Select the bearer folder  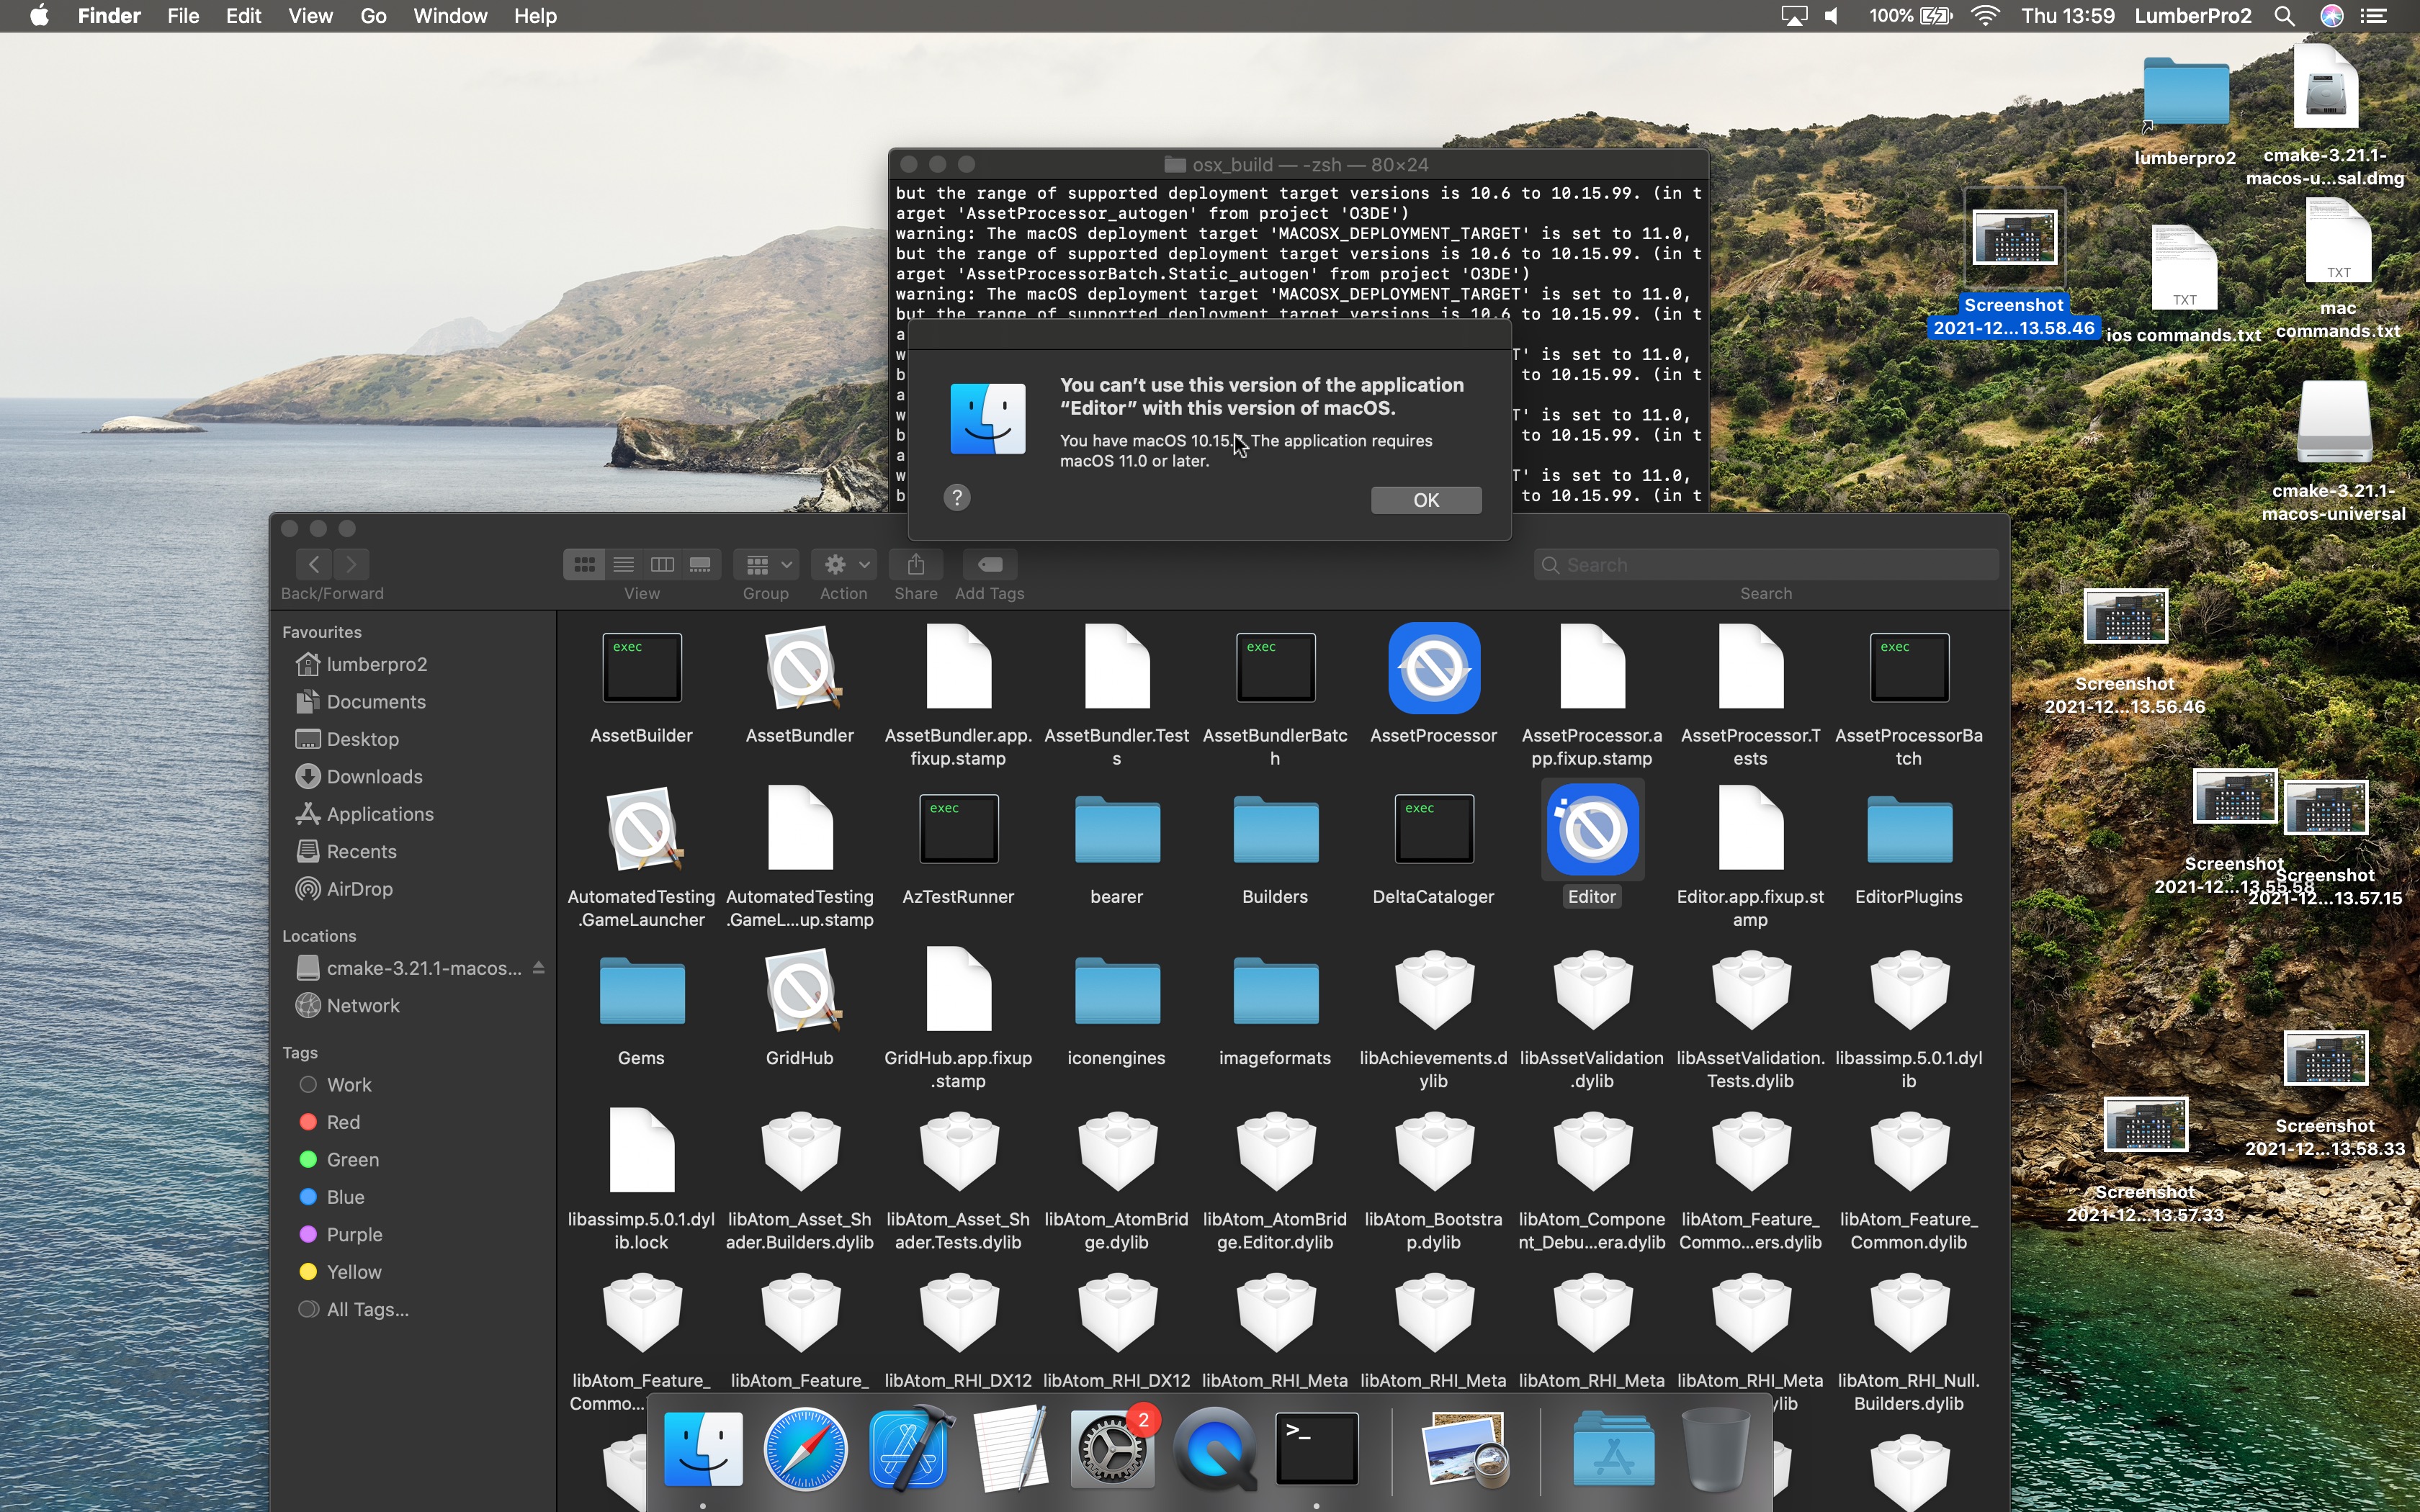click(1117, 829)
